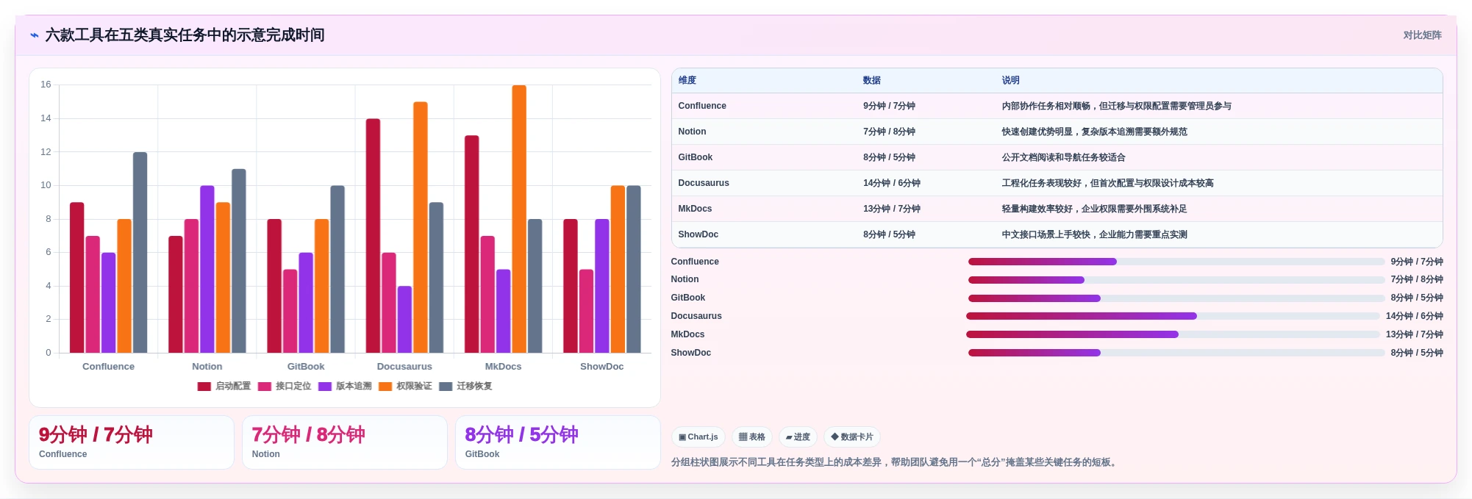Click the ShowDoc progress bar
The image size is (1472, 499).
coord(1176,353)
